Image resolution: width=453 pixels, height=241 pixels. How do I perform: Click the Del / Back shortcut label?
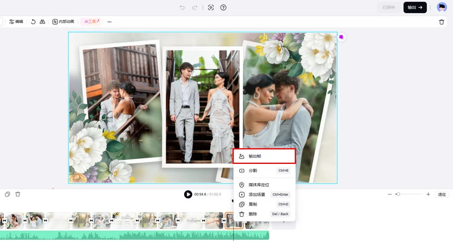280,214
